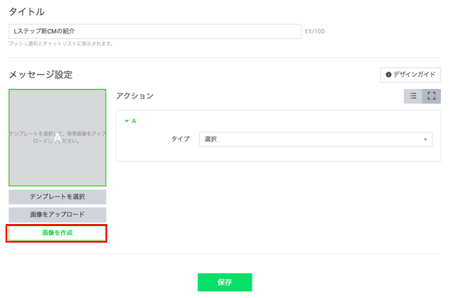Click 画像を作成 button
449x298 pixels.
tap(57, 233)
